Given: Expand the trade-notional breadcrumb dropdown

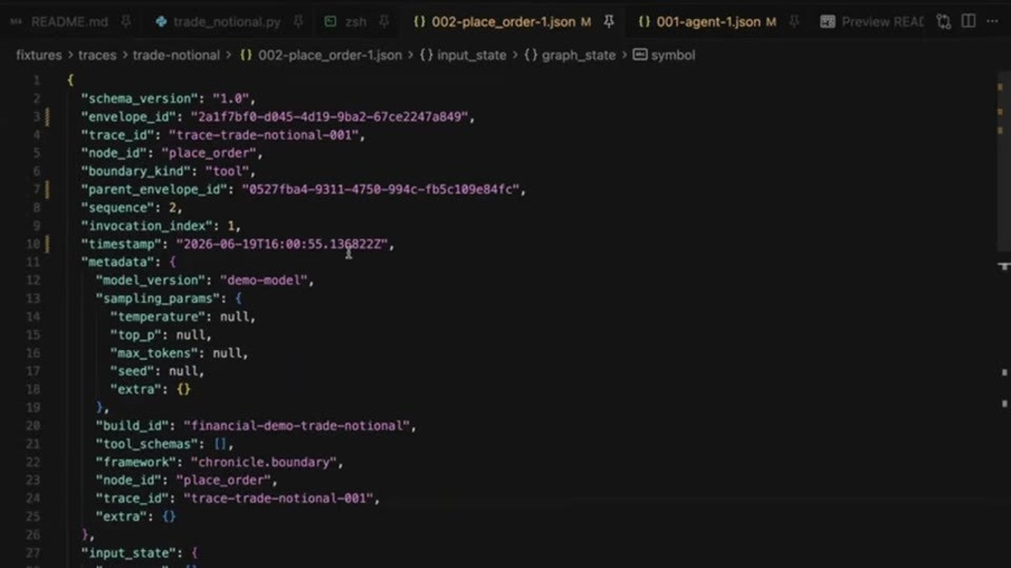Looking at the screenshot, I should click(176, 55).
